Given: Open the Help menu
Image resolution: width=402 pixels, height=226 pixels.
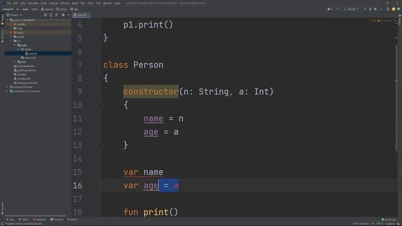Looking at the screenshot, I should point(117,3).
